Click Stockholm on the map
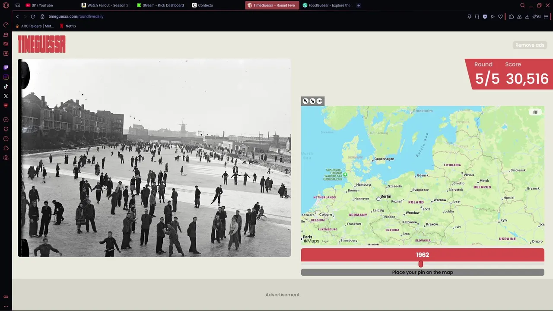The height and width of the screenshot is (311, 553). tap(423, 111)
